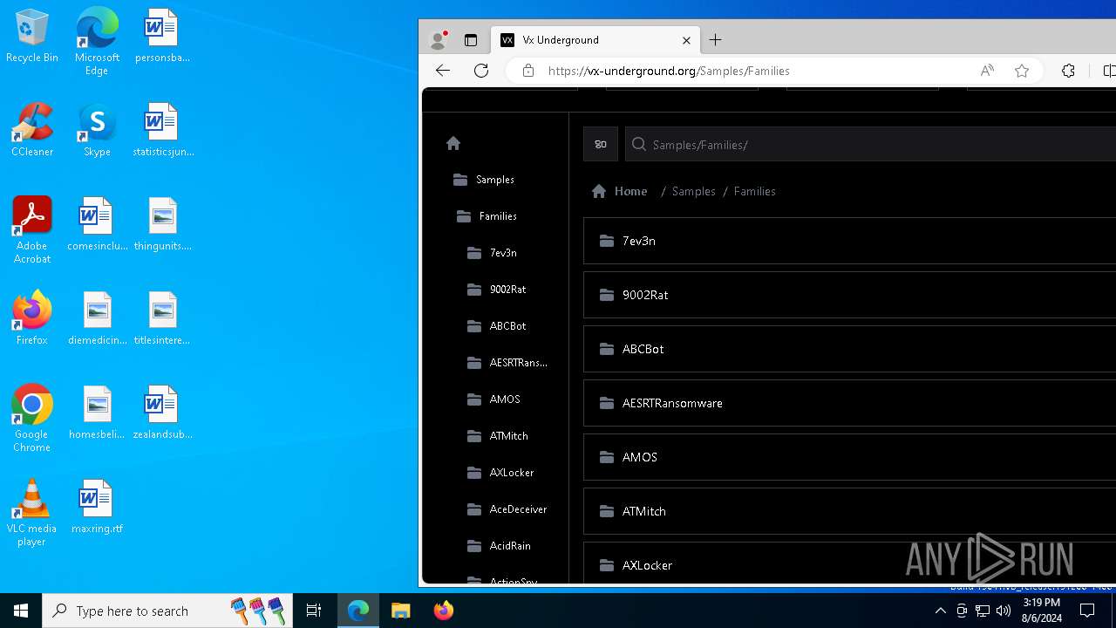Select the zealandsub... Word document
This screenshot has width=1116, height=628.
point(162,414)
